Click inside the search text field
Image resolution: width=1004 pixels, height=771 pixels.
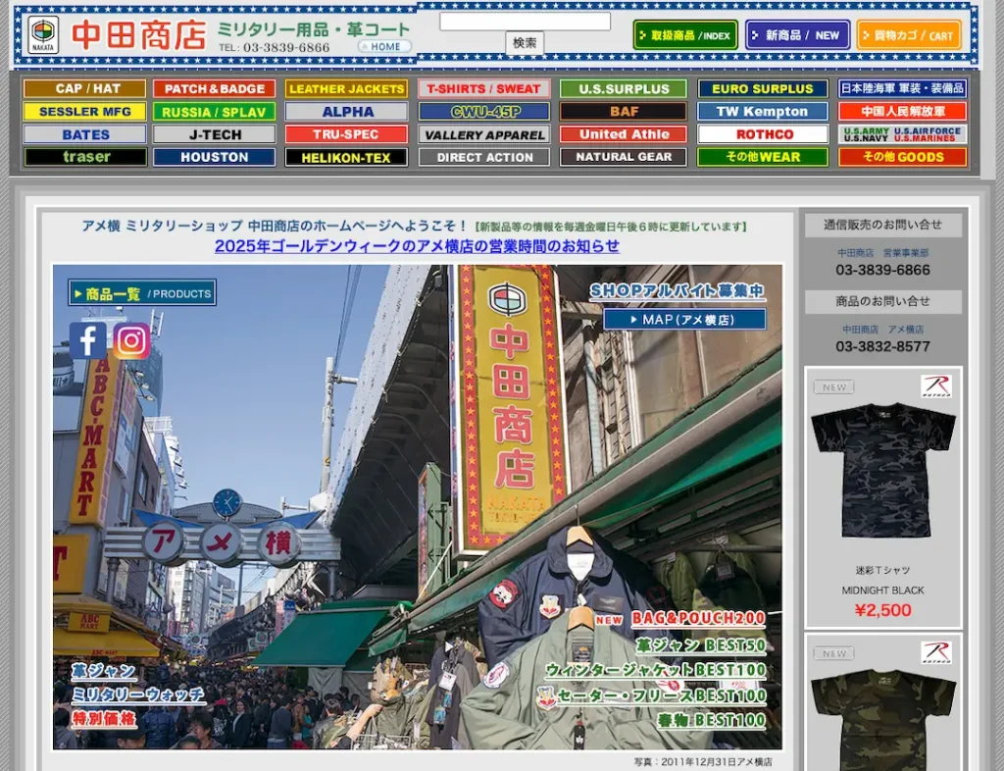525,22
